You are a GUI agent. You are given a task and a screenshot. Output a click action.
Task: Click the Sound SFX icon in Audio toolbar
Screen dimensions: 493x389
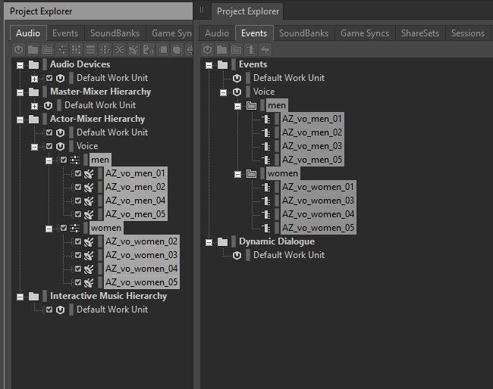(x=134, y=49)
